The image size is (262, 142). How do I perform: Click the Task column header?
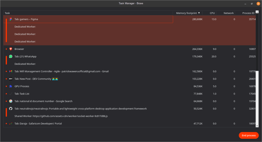tap(7, 13)
